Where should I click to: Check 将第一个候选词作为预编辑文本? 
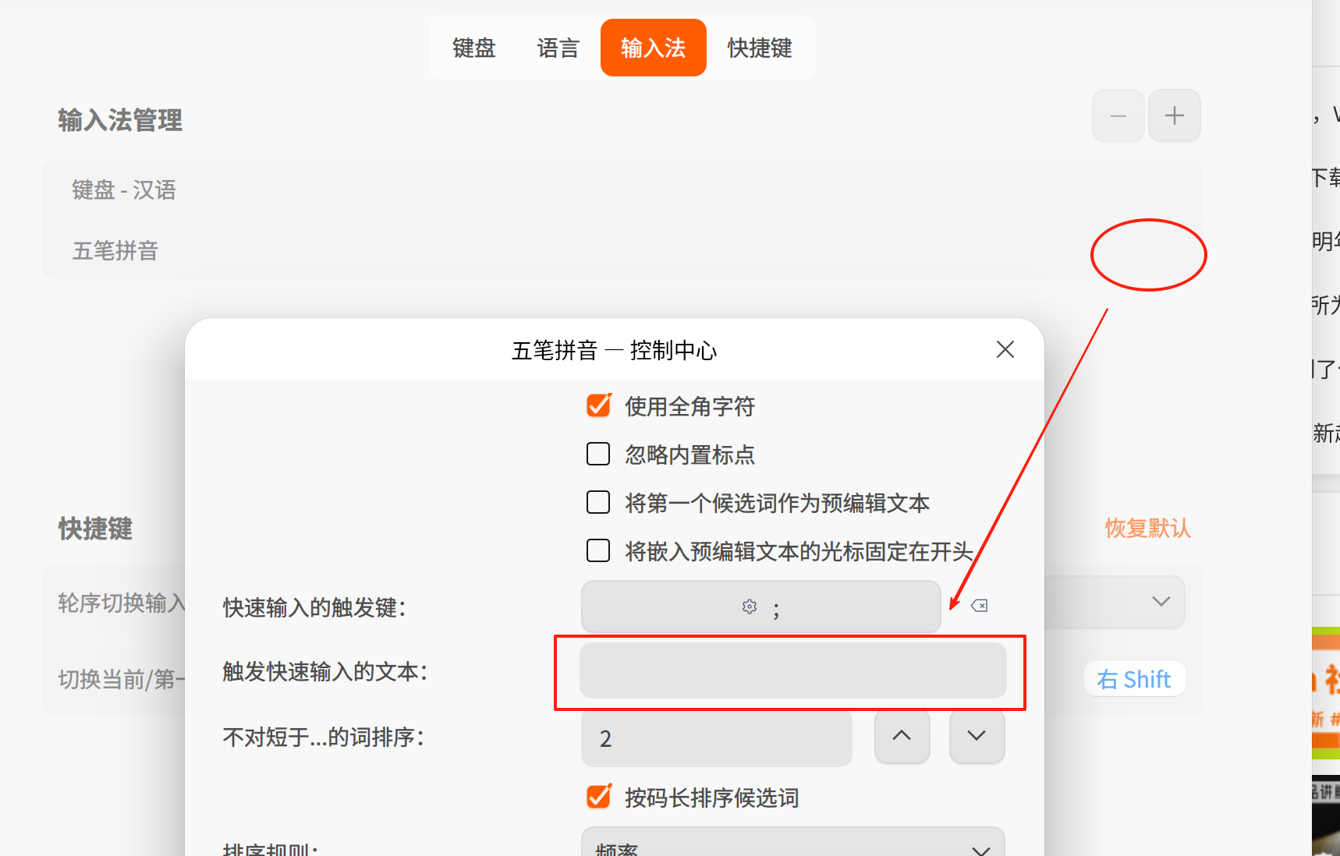coord(598,502)
